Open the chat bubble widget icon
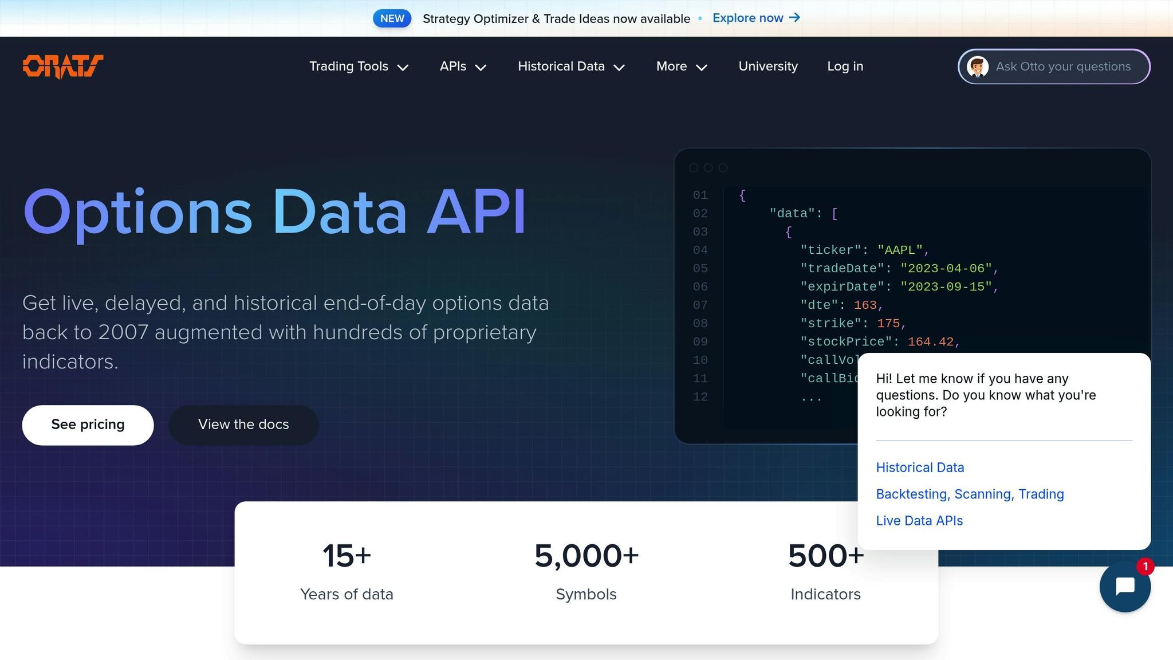The image size is (1173, 660). coord(1124,587)
